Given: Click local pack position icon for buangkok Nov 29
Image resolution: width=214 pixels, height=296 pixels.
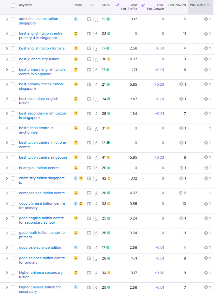Looking at the screenshot, I should pos(181,168).
